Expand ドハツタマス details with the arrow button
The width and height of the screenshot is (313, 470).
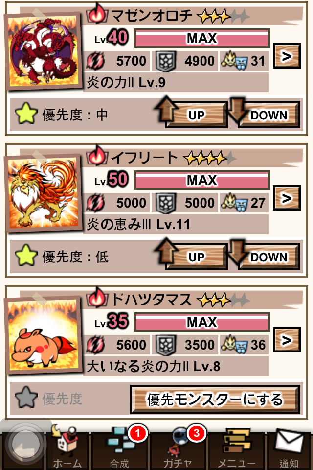287,340
